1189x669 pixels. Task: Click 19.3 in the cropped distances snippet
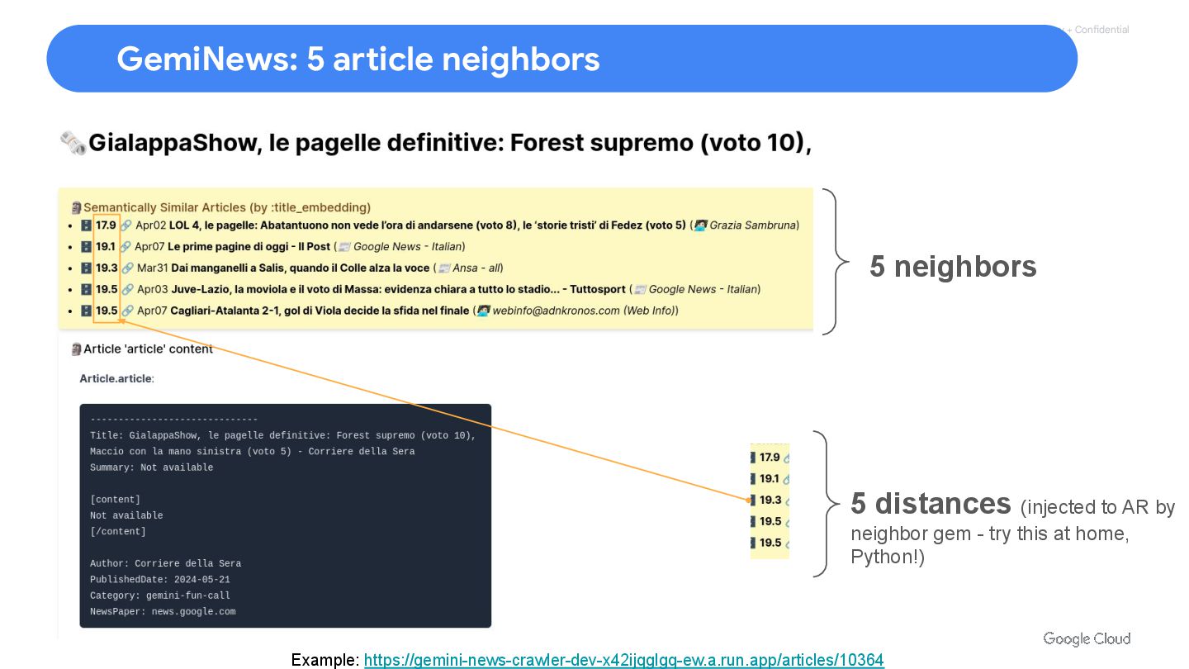click(x=770, y=500)
